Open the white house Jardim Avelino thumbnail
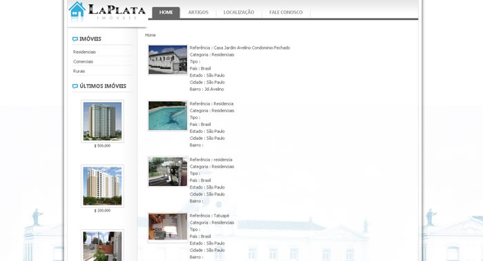Image resolution: width=483 pixels, height=261 pixels. (x=168, y=60)
